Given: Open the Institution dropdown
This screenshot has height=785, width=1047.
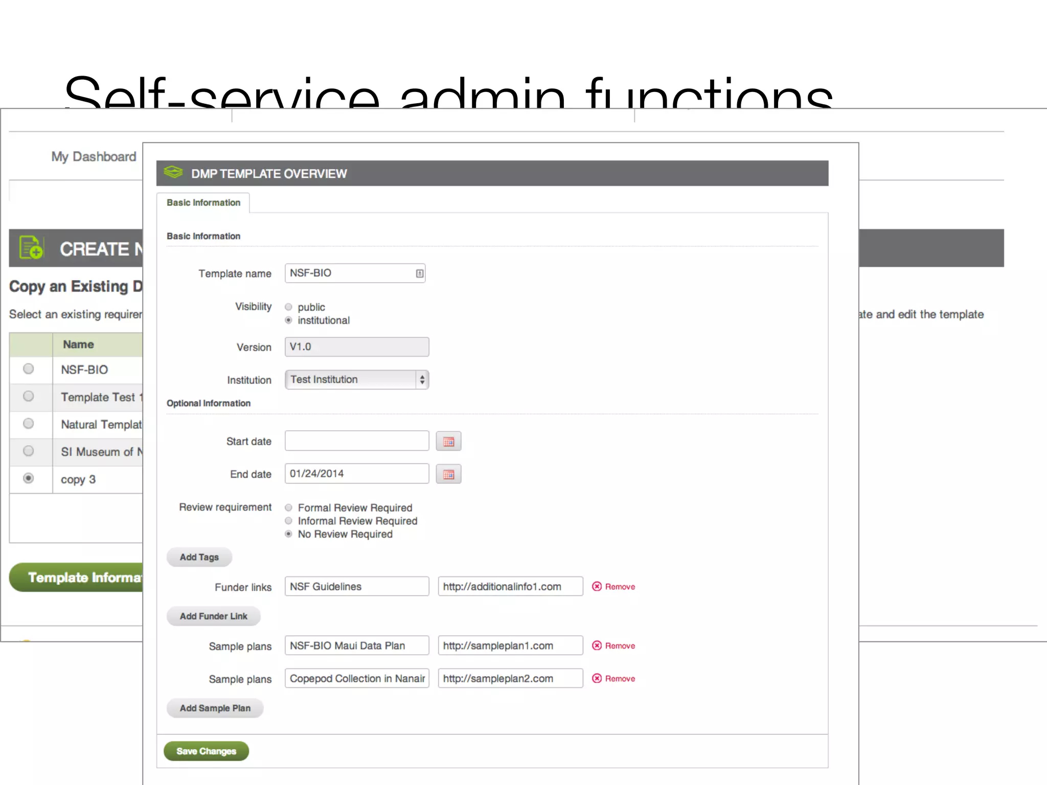Looking at the screenshot, I should point(357,380).
